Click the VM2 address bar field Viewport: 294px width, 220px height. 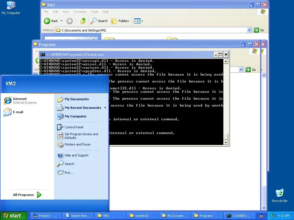tap(152, 30)
